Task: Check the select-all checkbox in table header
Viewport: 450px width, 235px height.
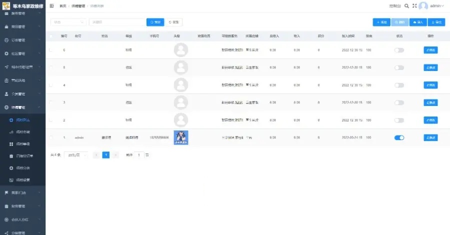Action: (x=50, y=36)
